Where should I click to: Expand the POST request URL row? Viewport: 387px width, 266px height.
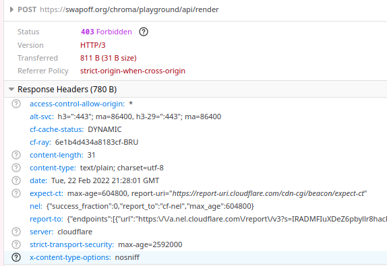point(11,9)
